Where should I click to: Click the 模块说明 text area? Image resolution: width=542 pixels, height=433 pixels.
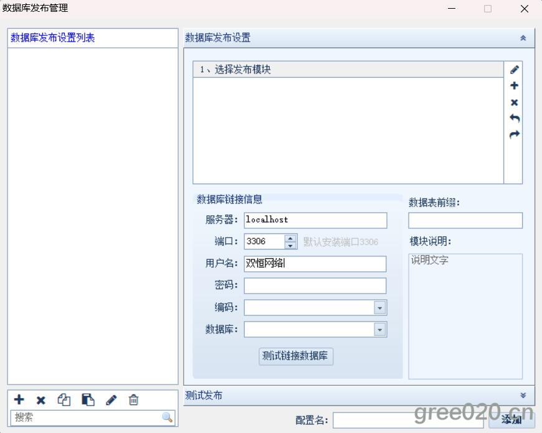[x=465, y=316]
